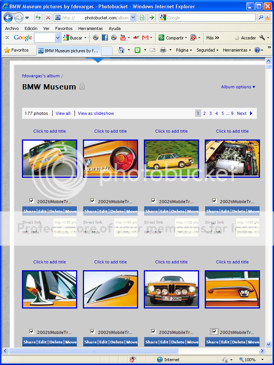This screenshot has width=274, height=365.
Task: Open the Página dropdown menu
Action: pyautogui.click(x=184, y=50)
